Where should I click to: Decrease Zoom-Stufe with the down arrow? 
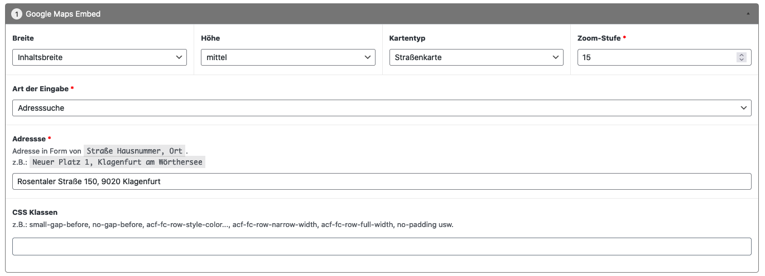click(x=741, y=60)
